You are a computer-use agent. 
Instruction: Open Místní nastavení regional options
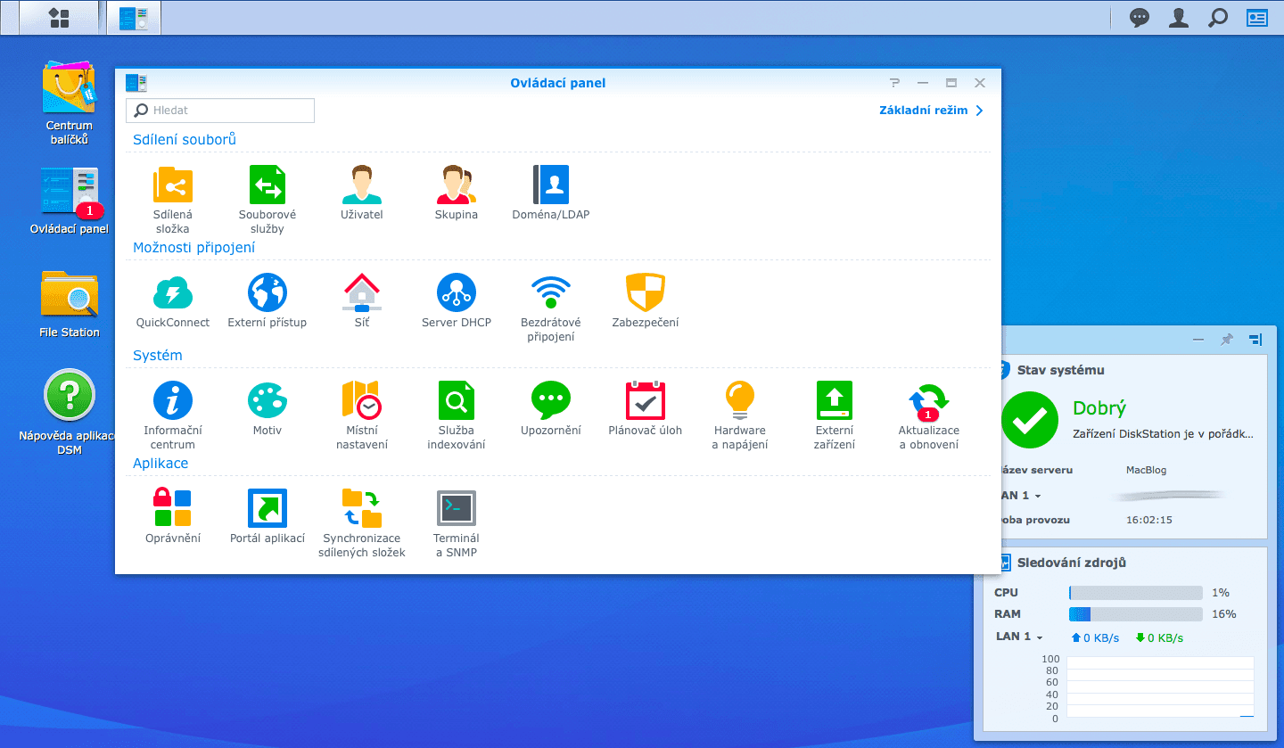362,415
